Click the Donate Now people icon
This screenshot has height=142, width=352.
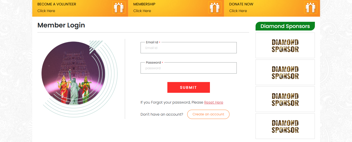click(x=310, y=7)
